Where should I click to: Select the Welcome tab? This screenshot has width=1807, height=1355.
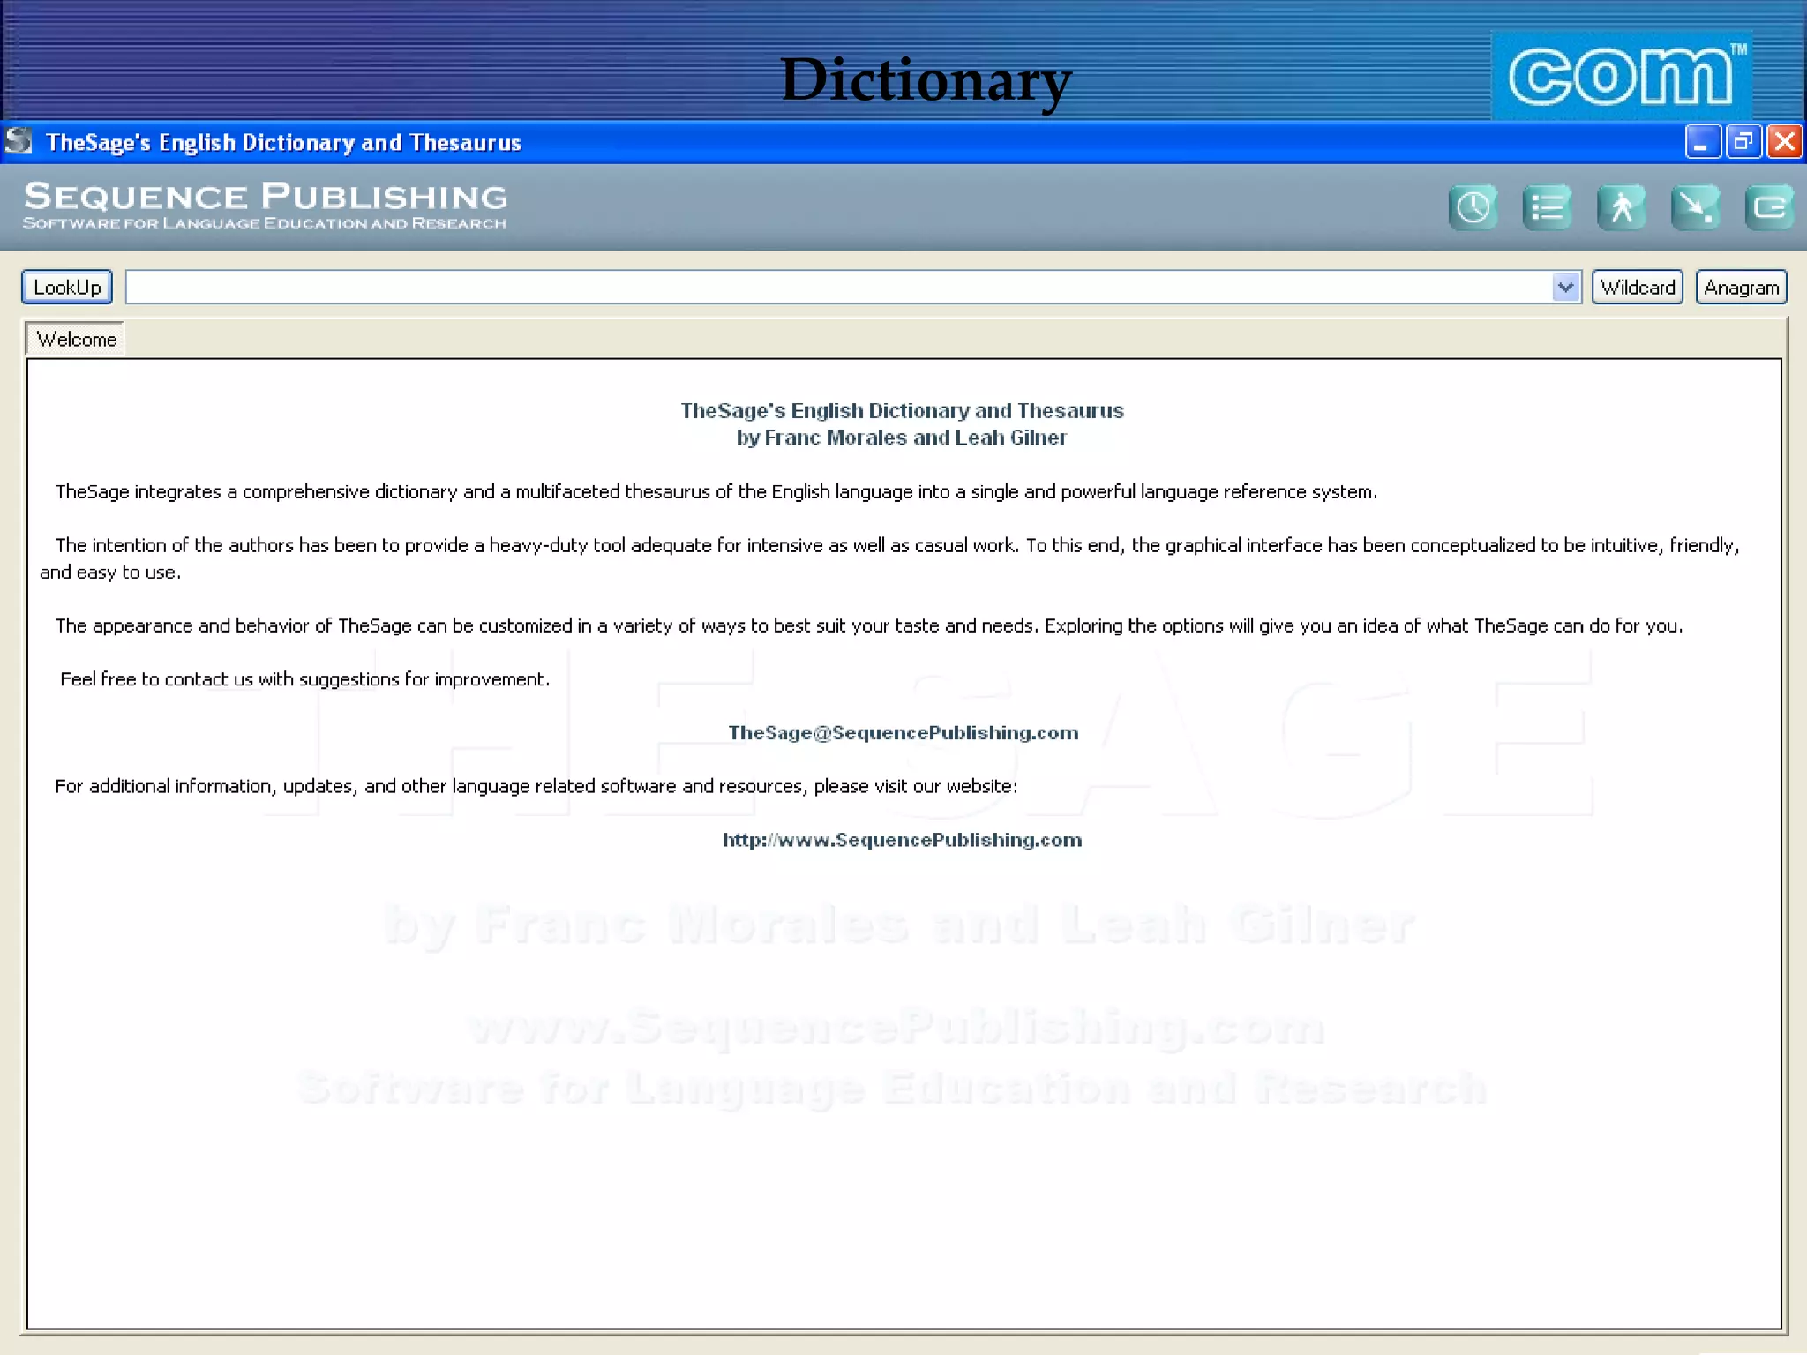[x=76, y=340]
